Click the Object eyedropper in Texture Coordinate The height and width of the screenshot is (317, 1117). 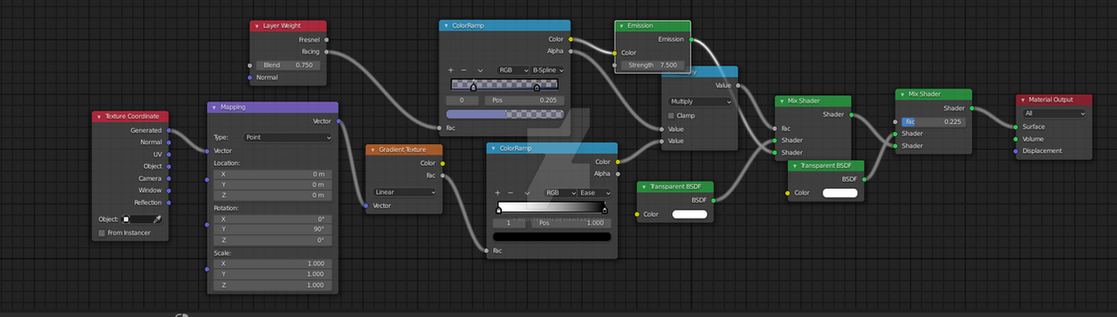[158, 219]
